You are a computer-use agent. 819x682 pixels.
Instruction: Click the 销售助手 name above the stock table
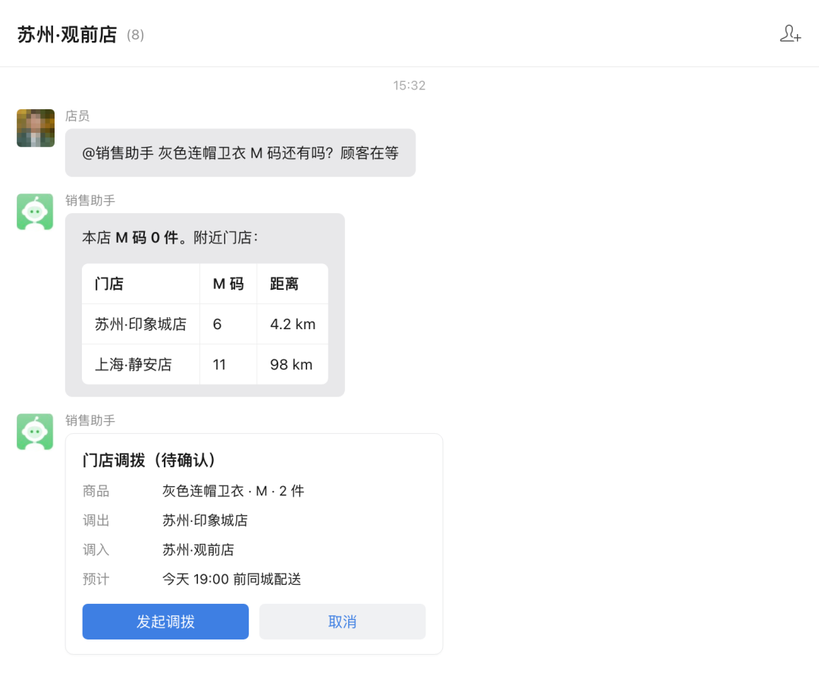pos(90,201)
